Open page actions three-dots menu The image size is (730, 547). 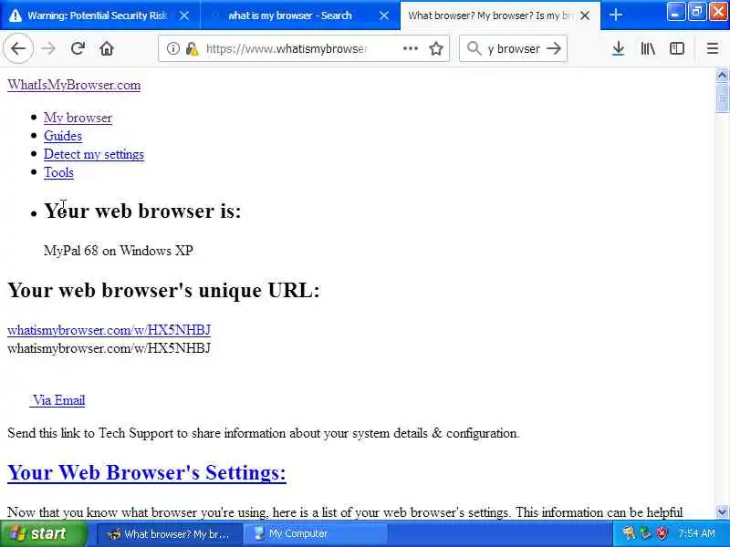pyautogui.click(x=410, y=48)
